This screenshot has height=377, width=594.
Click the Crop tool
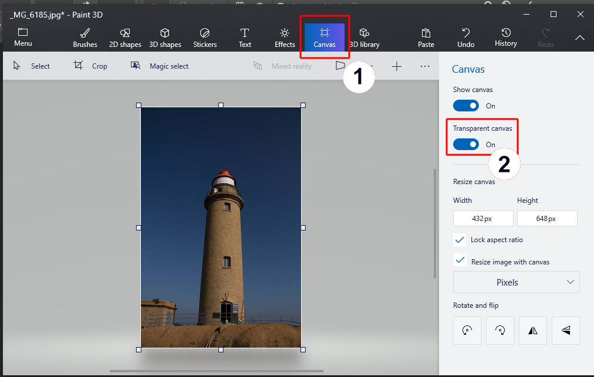pyautogui.click(x=91, y=66)
